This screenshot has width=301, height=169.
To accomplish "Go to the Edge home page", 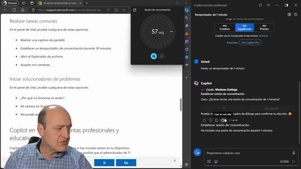I will (x=23, y=10).
